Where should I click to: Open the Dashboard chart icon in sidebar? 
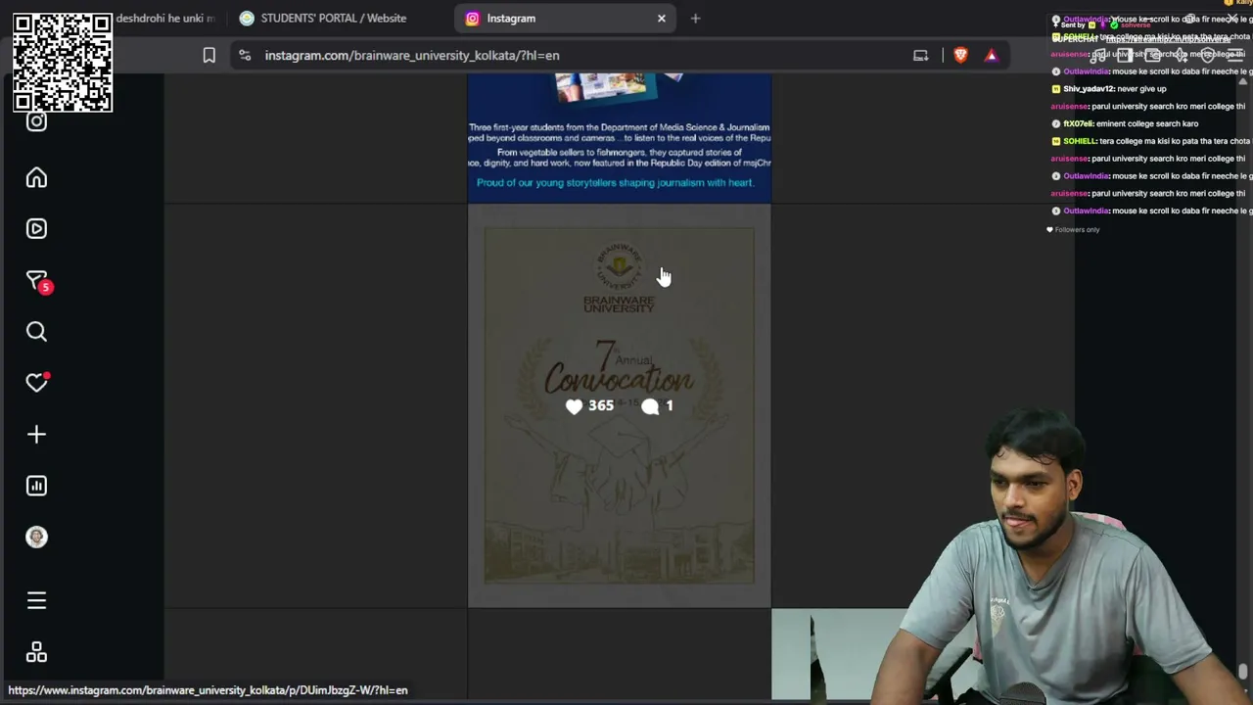36,486
